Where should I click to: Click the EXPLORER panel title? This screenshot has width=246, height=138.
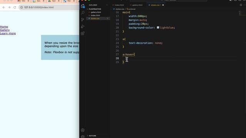pos(93,5)
